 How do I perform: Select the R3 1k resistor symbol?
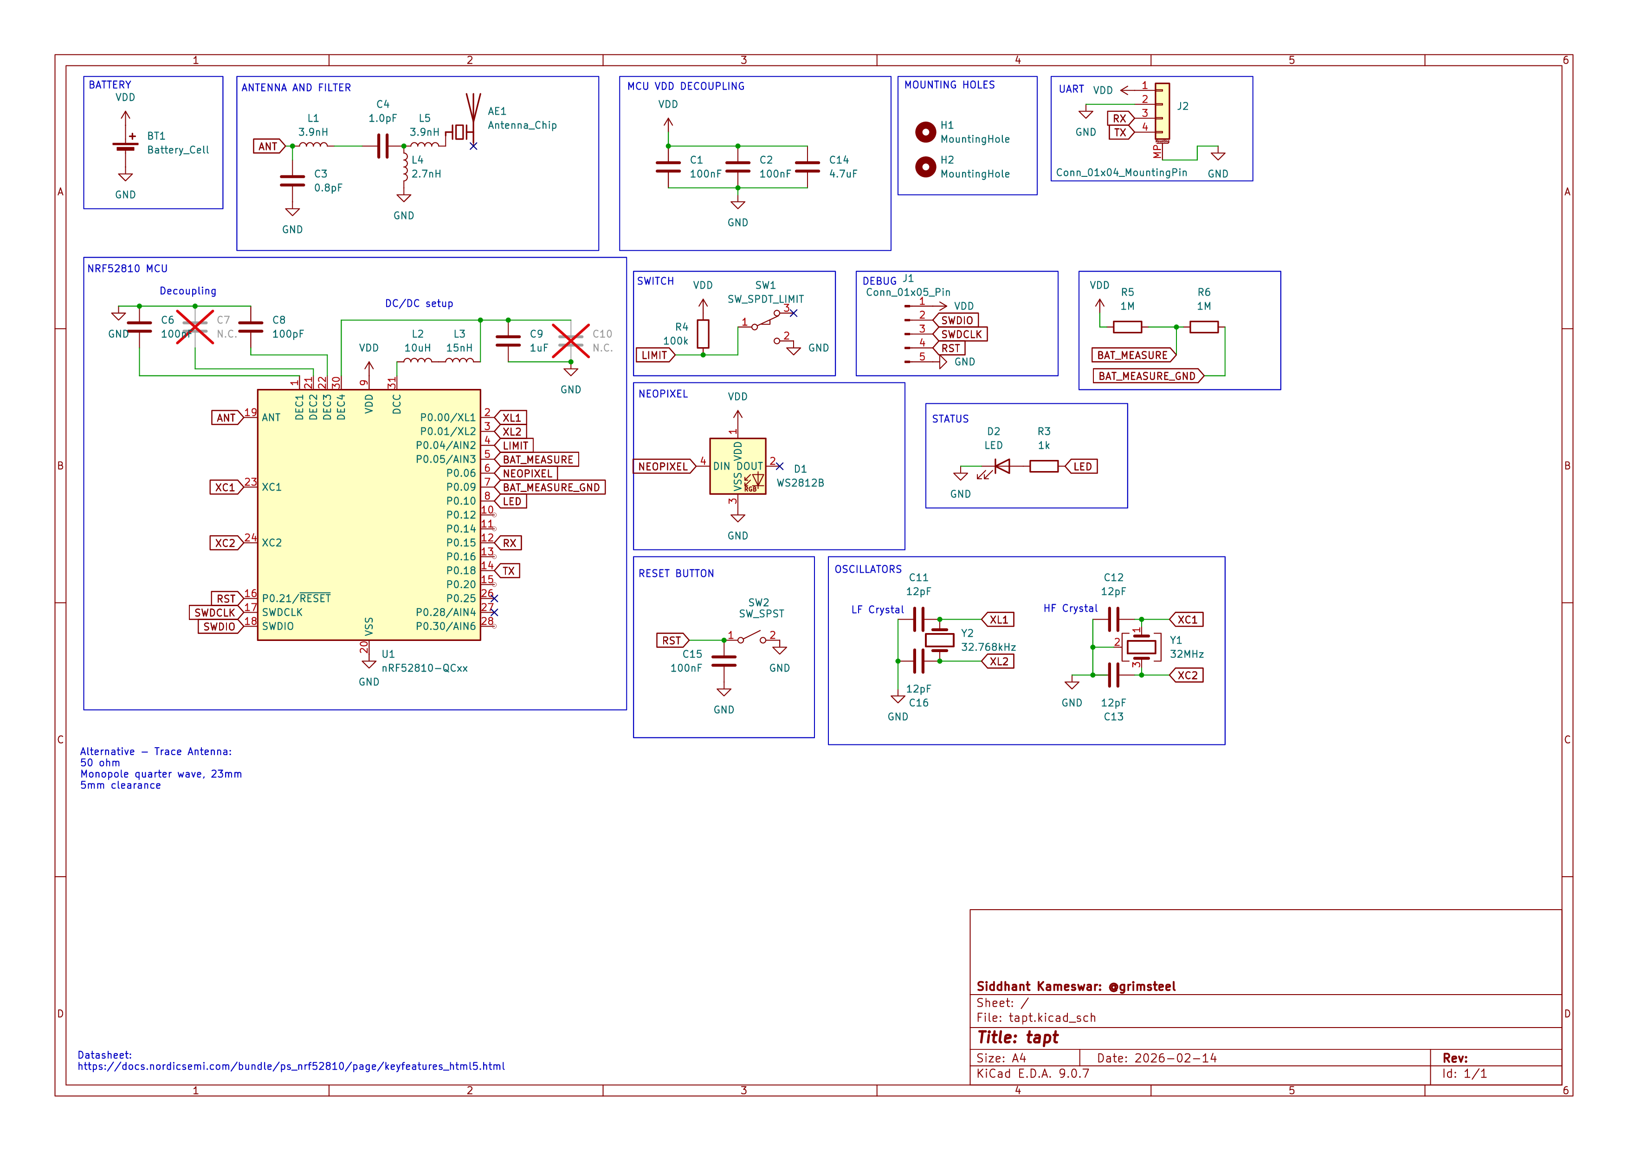tap(1044, 466)
